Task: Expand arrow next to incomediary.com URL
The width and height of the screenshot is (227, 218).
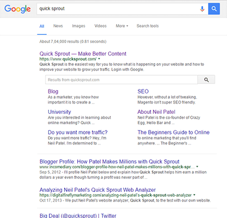Action: [x=197, y=167]
